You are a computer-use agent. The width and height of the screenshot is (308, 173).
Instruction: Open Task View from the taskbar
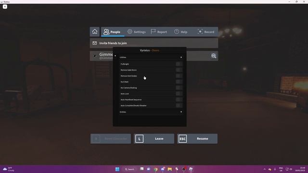pyautogui.click(x=142, y=169)
